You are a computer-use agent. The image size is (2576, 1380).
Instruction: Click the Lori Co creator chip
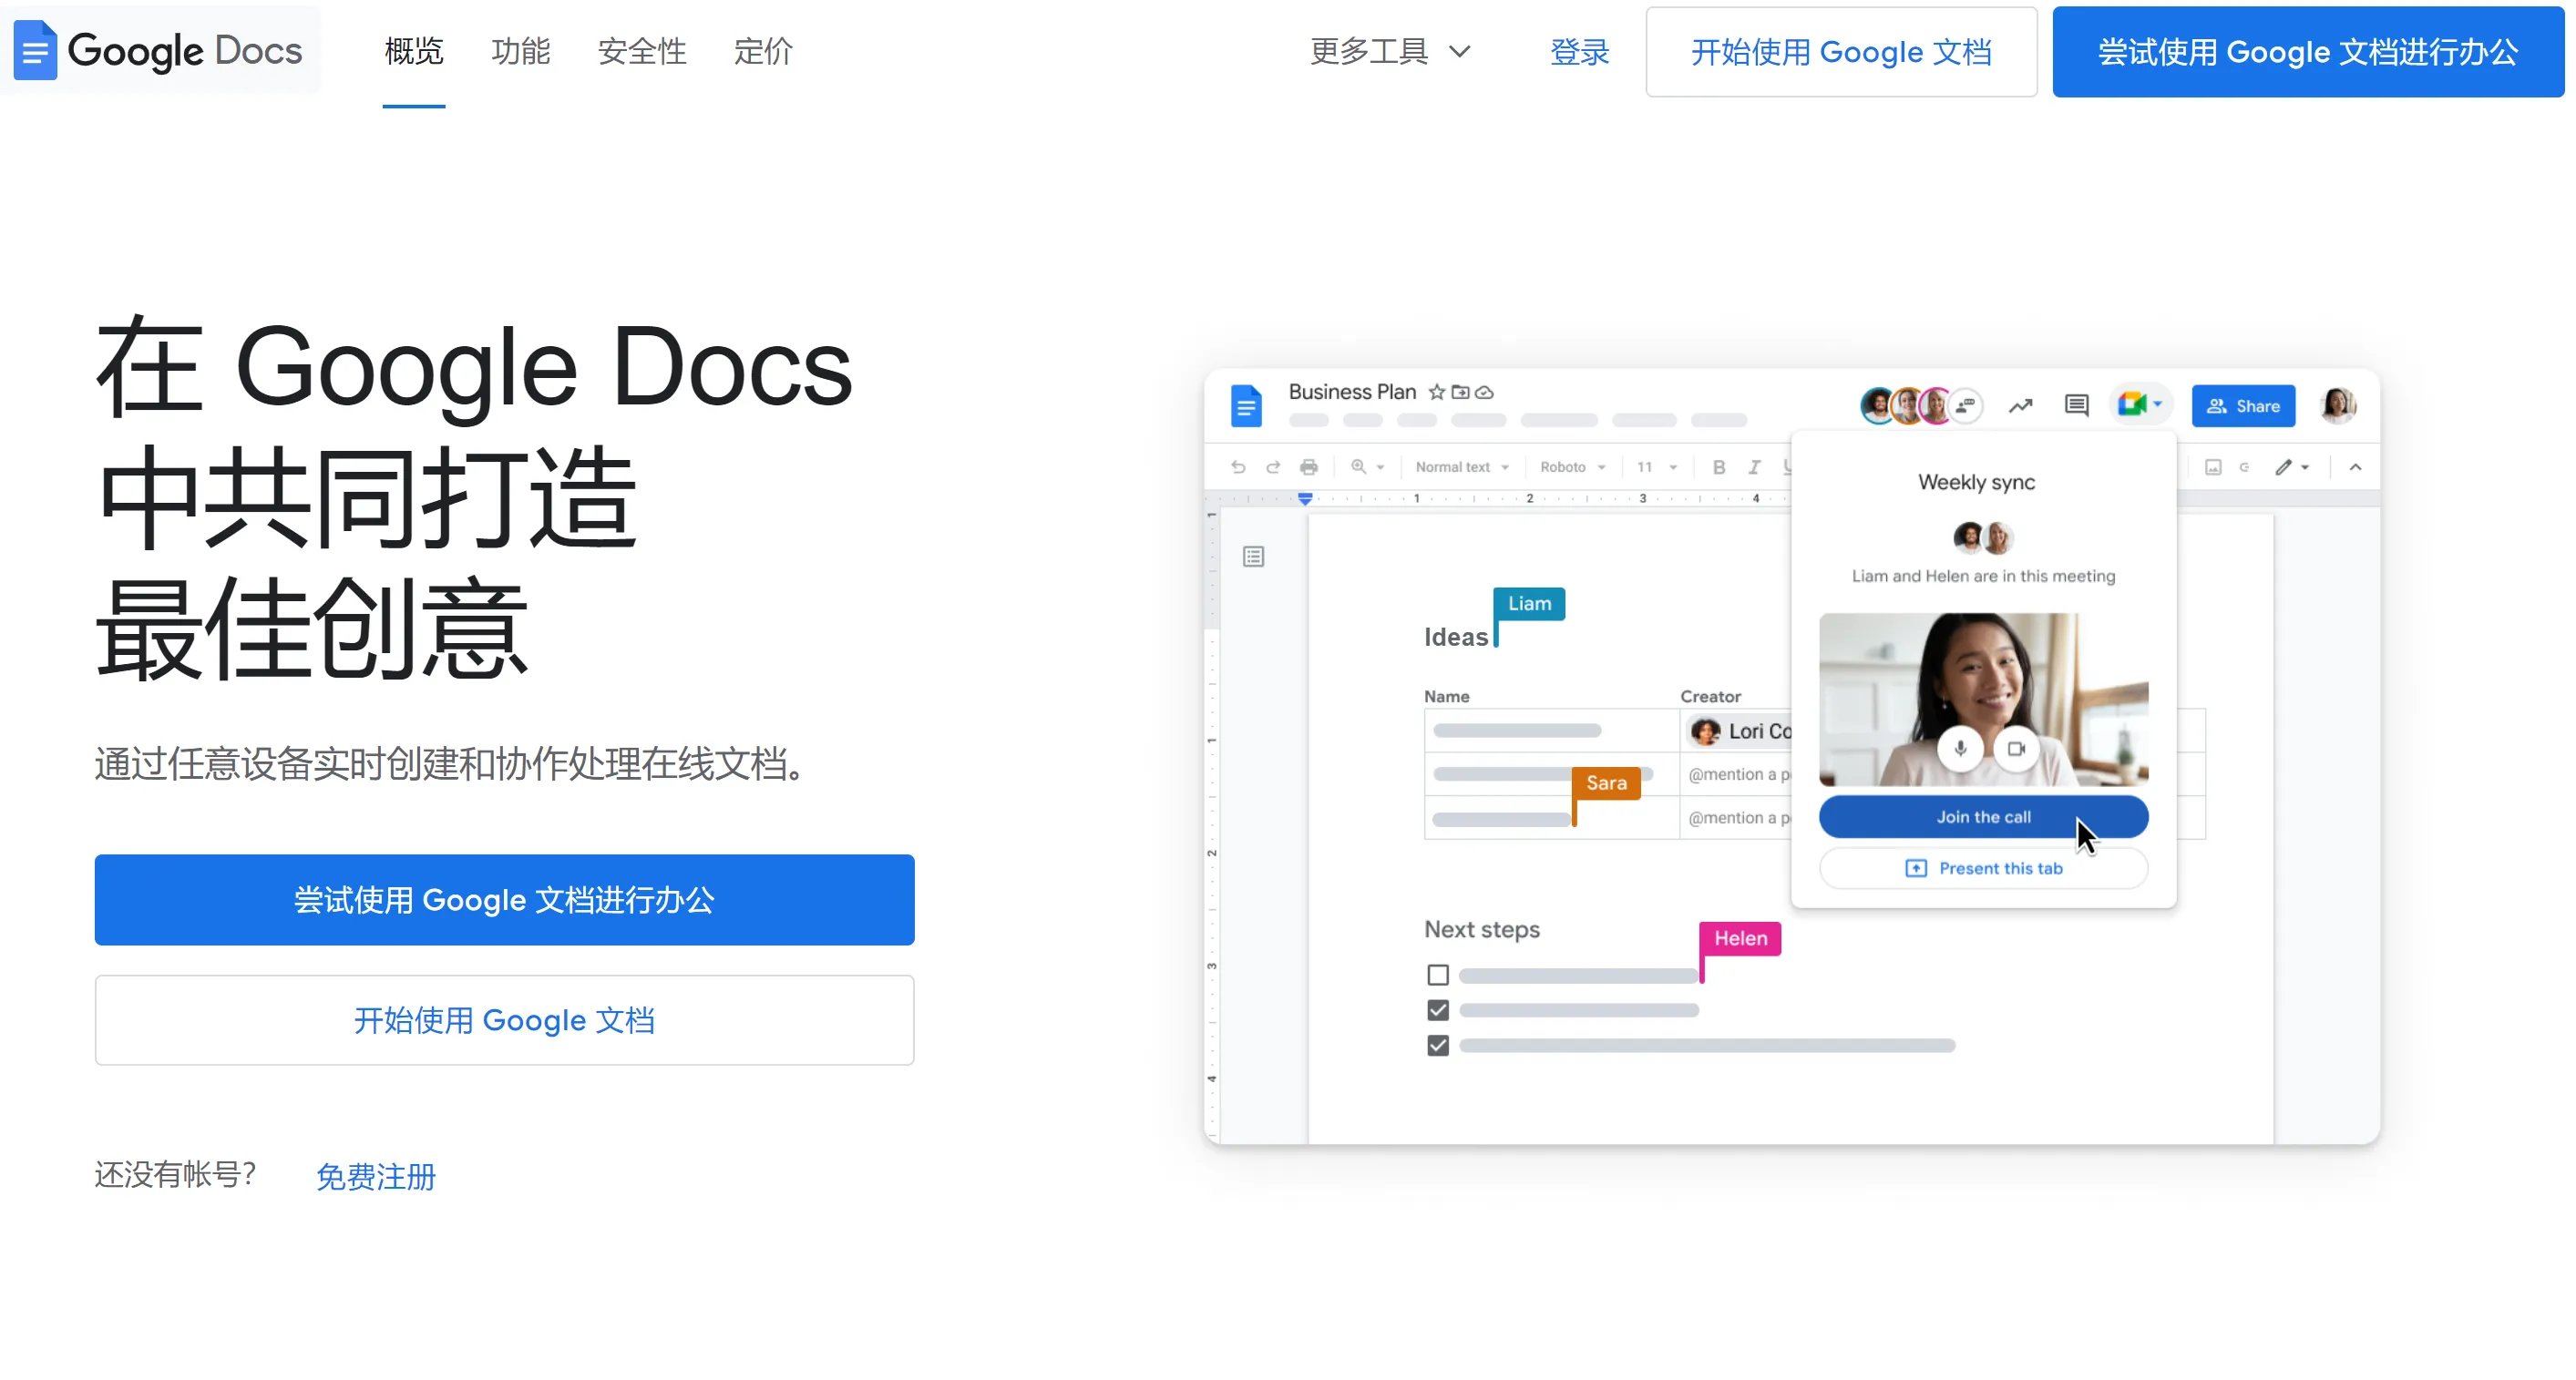click(1740, 731)
